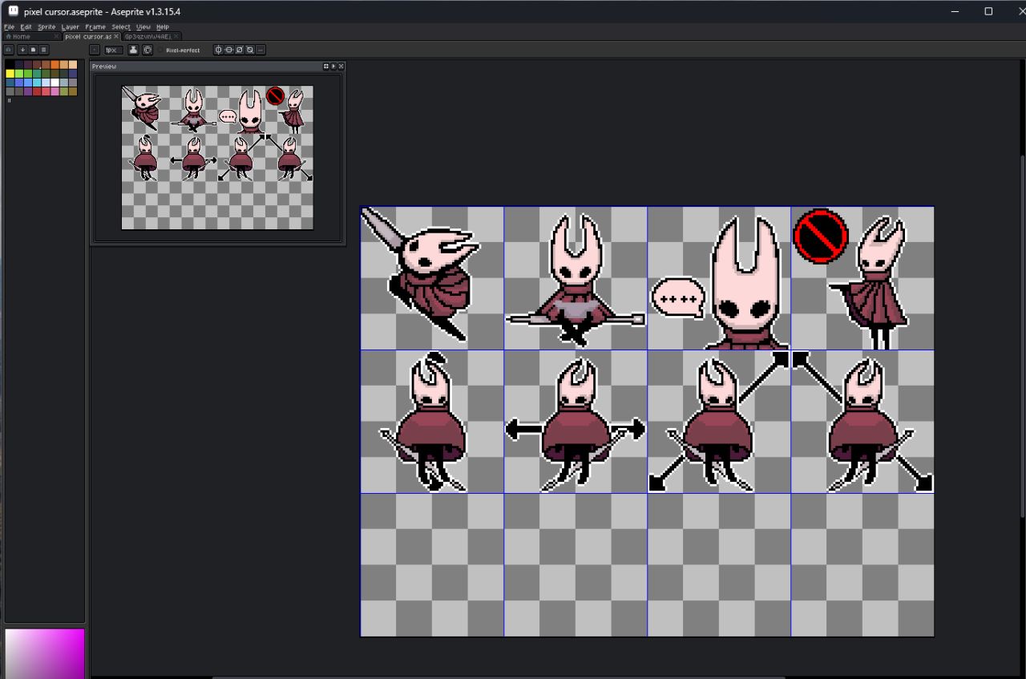Click the palette options list icon
This screenshot has width=1026, height=679.
(44, 50)
